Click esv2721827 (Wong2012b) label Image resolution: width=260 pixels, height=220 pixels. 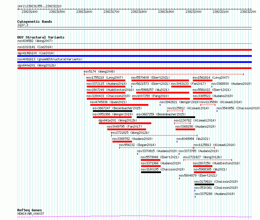pyautogui.click(x=202, y=157)
